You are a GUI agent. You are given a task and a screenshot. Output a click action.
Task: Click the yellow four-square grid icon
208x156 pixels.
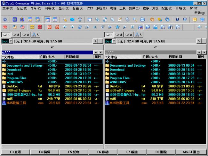tap(32, 27)
